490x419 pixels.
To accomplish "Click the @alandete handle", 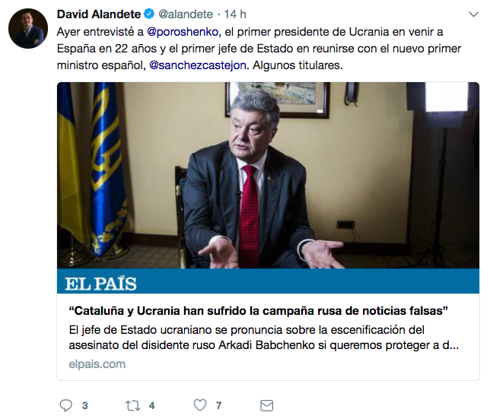I will [186, 14].
